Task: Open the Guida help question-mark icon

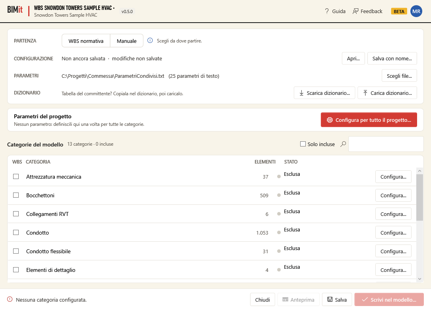Action: pos(326,11)
